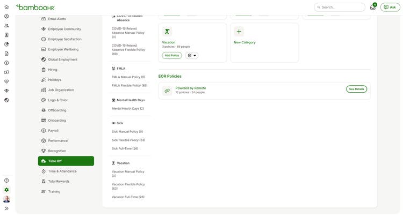Viewport: 403px width, 217px height.
Task: Select Mental Health Days (2) policy
Action: point(128,109)
